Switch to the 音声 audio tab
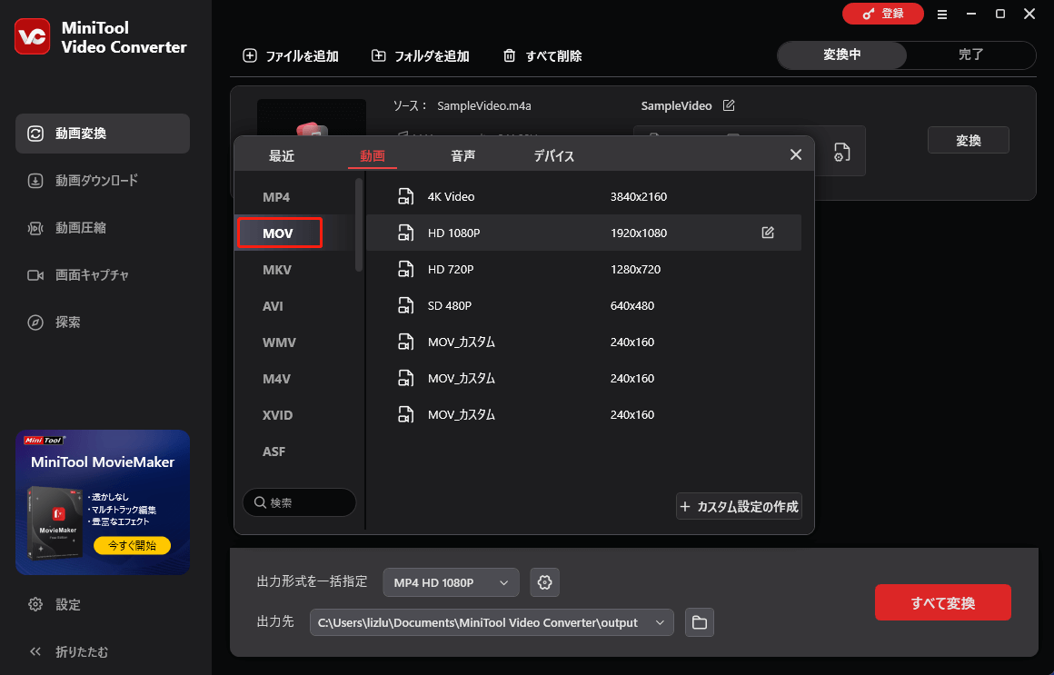1054x675 pixels. click(463, 156)
